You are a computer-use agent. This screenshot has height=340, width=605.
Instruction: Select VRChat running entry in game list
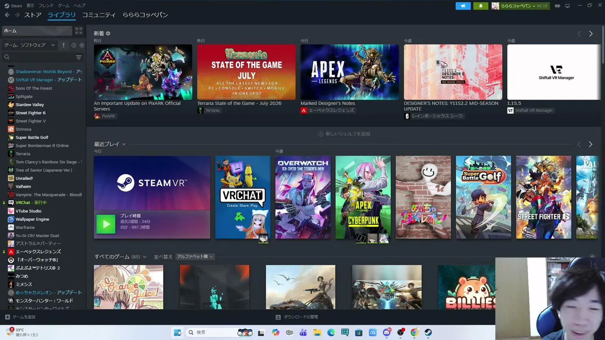[31, 203]
